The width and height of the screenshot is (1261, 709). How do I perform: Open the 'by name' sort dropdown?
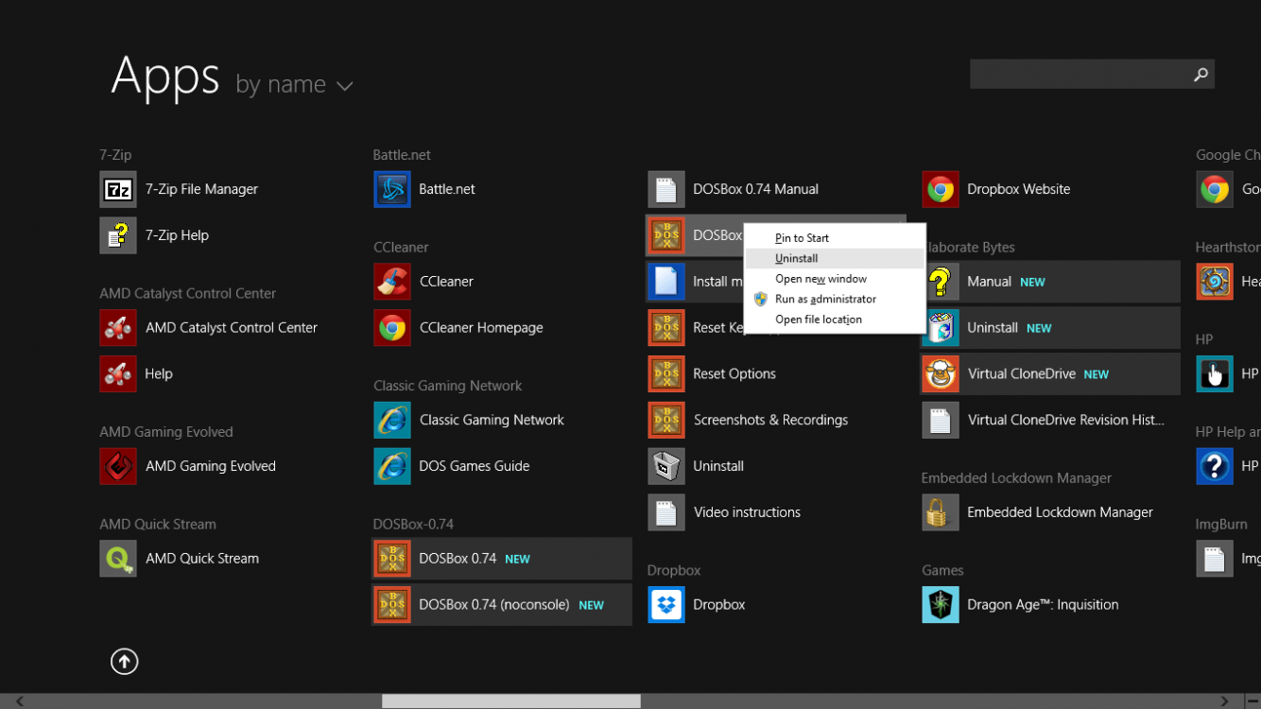click(x=294, y=84)
